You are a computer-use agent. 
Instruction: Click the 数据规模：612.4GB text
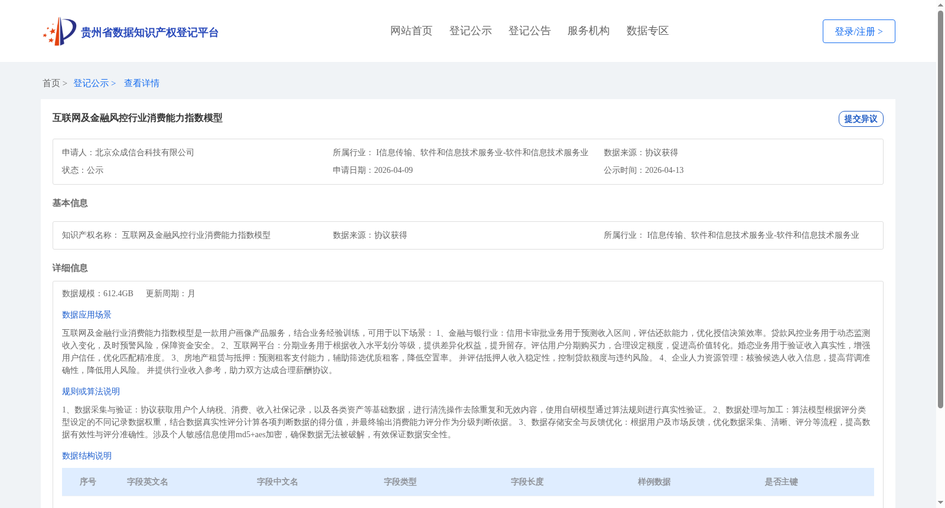pos(97,294)
